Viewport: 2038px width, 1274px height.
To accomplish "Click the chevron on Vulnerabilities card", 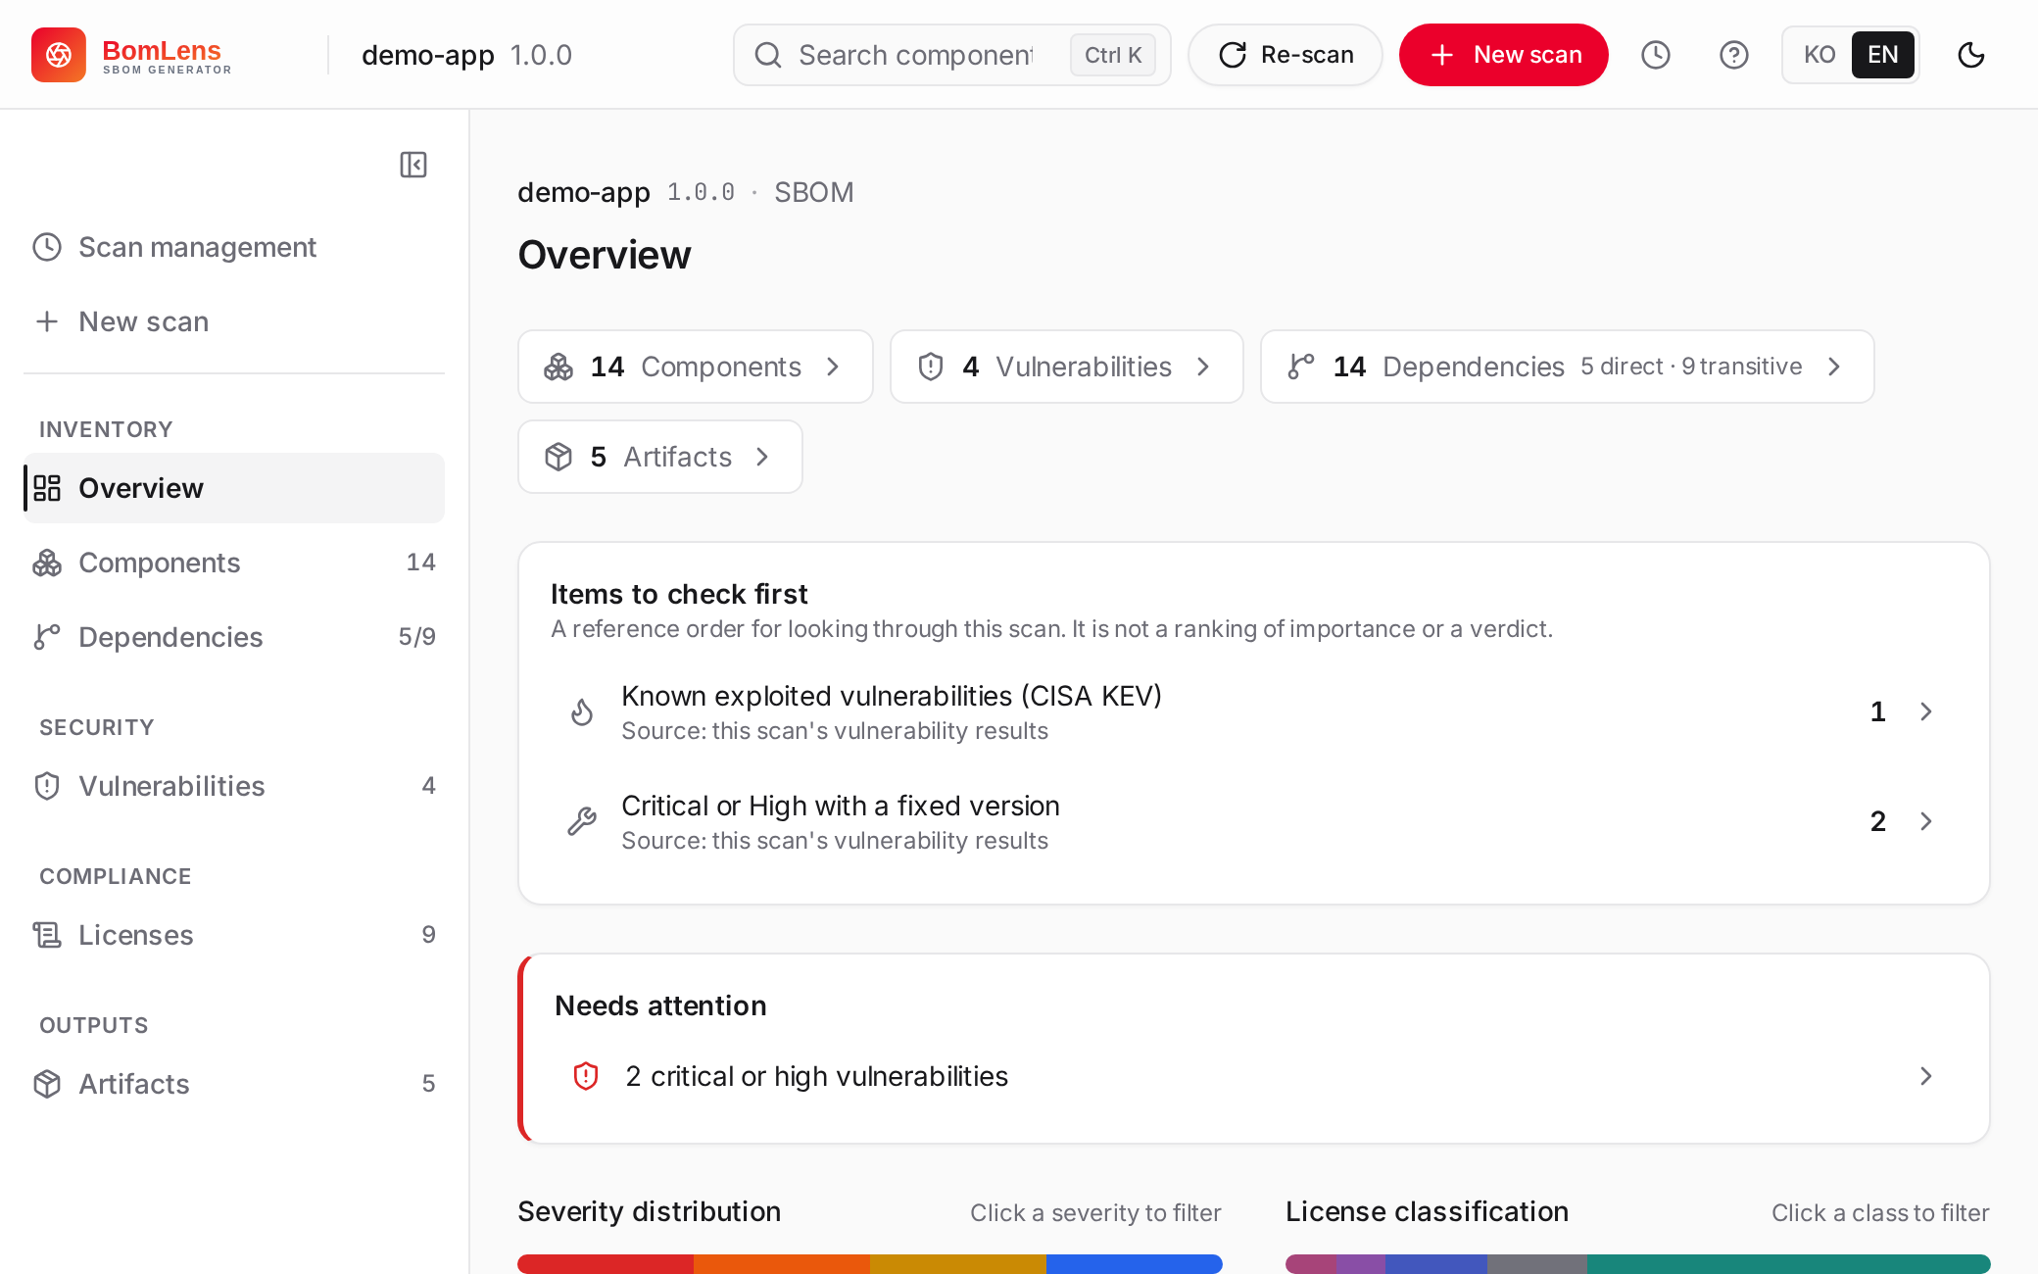I will (1203, 367).
